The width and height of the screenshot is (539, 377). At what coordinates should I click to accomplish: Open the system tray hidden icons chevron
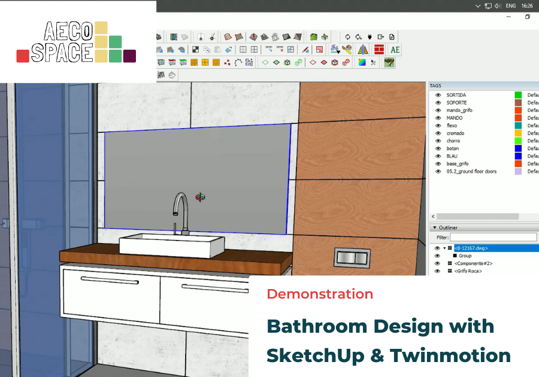click(x=477, y=5)
